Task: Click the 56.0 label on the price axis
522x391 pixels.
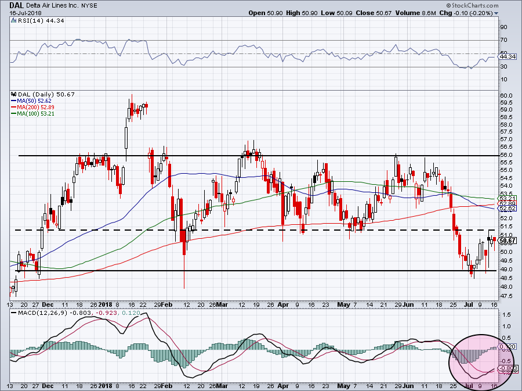Action: click(506, 155)
